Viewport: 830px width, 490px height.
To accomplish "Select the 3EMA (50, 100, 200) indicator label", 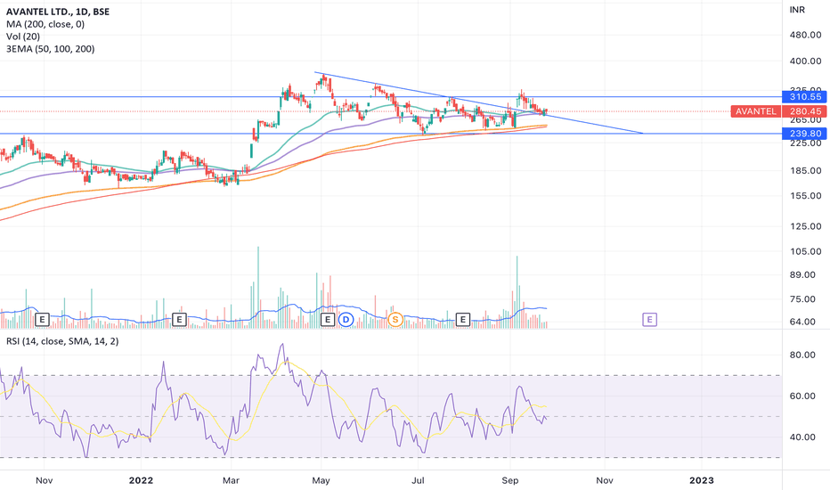I will (x=50, y=49).
